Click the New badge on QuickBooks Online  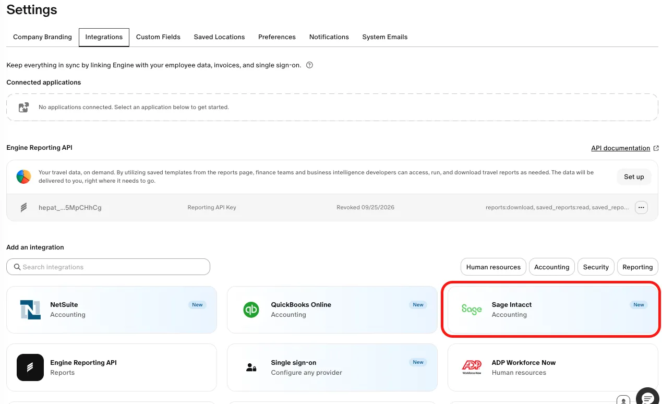pyautogui.click(x=418, y=305)
